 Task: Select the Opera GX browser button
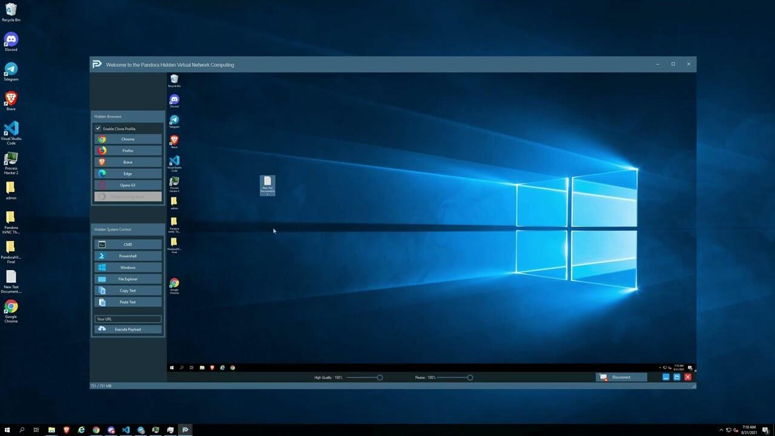tap(128, 185)
